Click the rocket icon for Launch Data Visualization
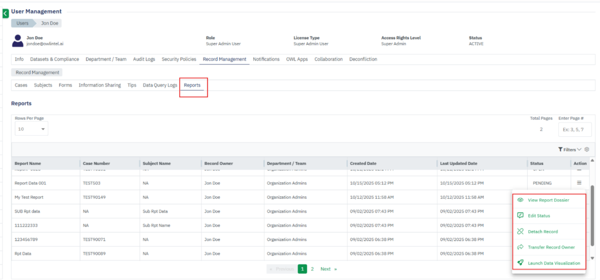The image size is (600, 280). (520, 263)
